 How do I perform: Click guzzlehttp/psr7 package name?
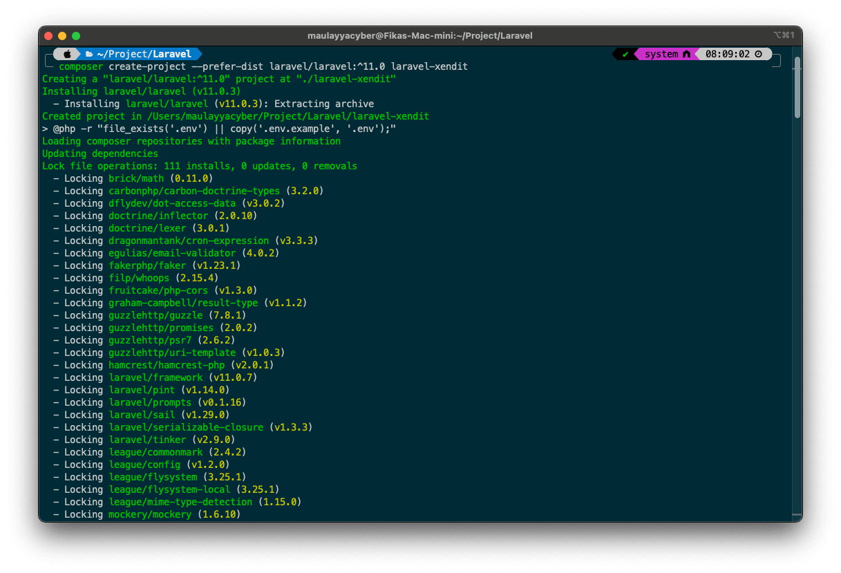click(x=150, y=340)
